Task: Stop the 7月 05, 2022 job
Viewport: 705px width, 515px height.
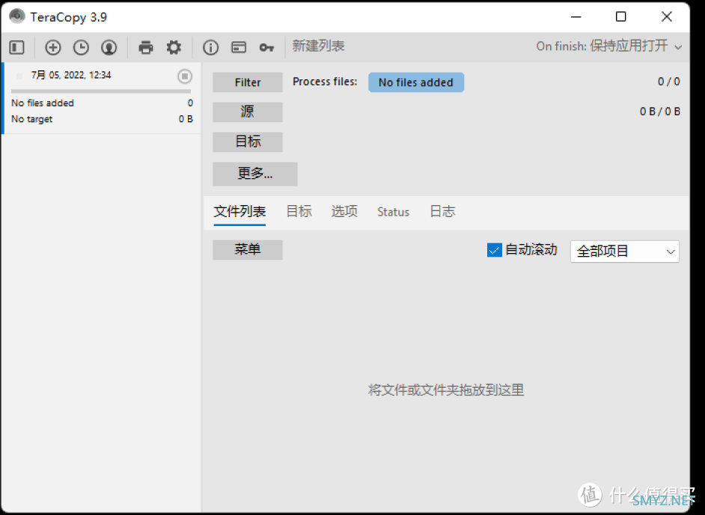Action: pos(185,76)
